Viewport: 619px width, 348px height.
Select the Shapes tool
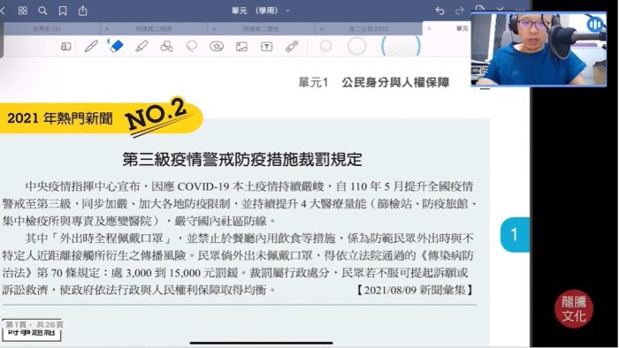(166, 46)
